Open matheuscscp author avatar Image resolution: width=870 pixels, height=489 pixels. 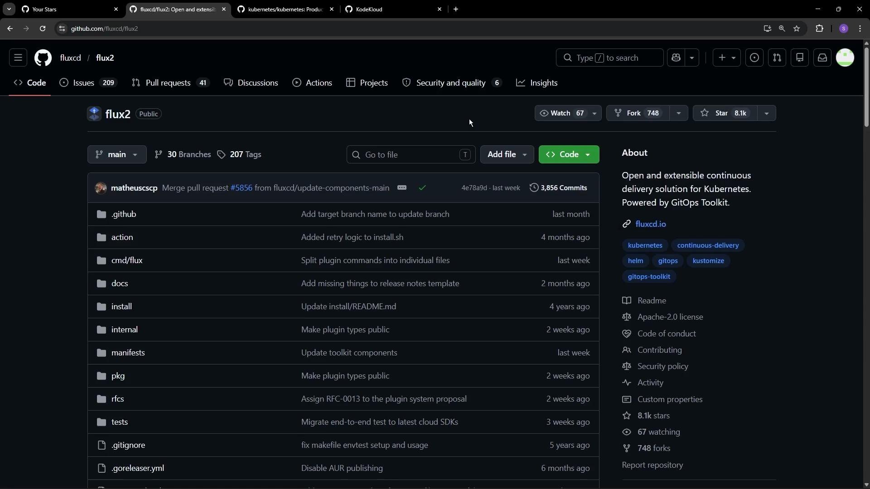[101, 188]
